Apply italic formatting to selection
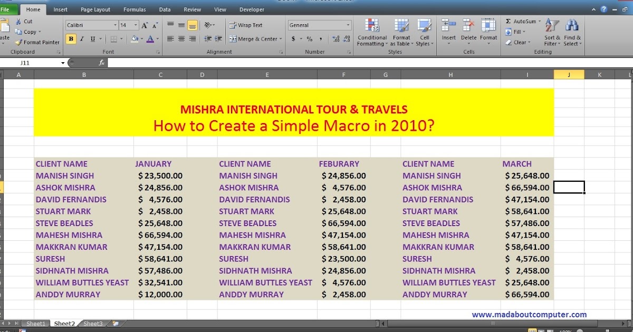 pyautogui.click(x=81, y=38)
